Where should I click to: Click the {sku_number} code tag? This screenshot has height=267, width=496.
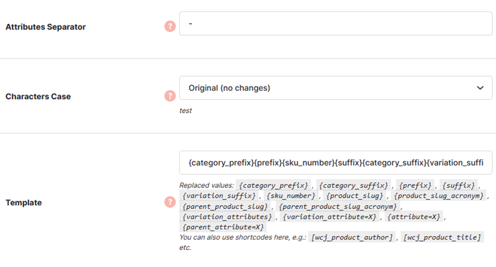coord(291,196)
